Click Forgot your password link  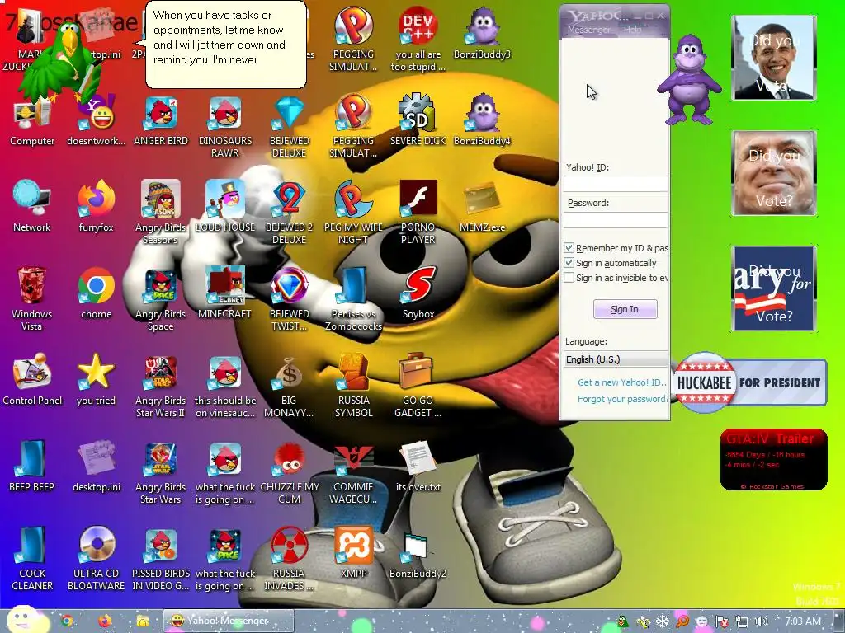(622, 399)
